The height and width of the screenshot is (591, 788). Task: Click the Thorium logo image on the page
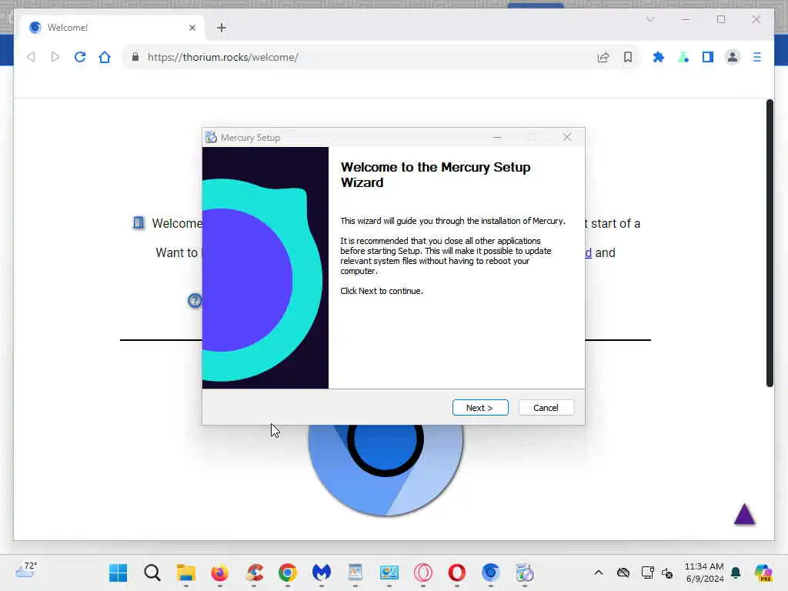[386, 470]
